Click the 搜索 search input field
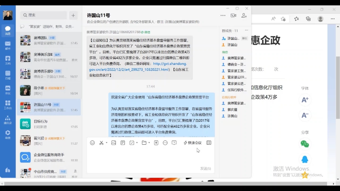 coord(43,15)
